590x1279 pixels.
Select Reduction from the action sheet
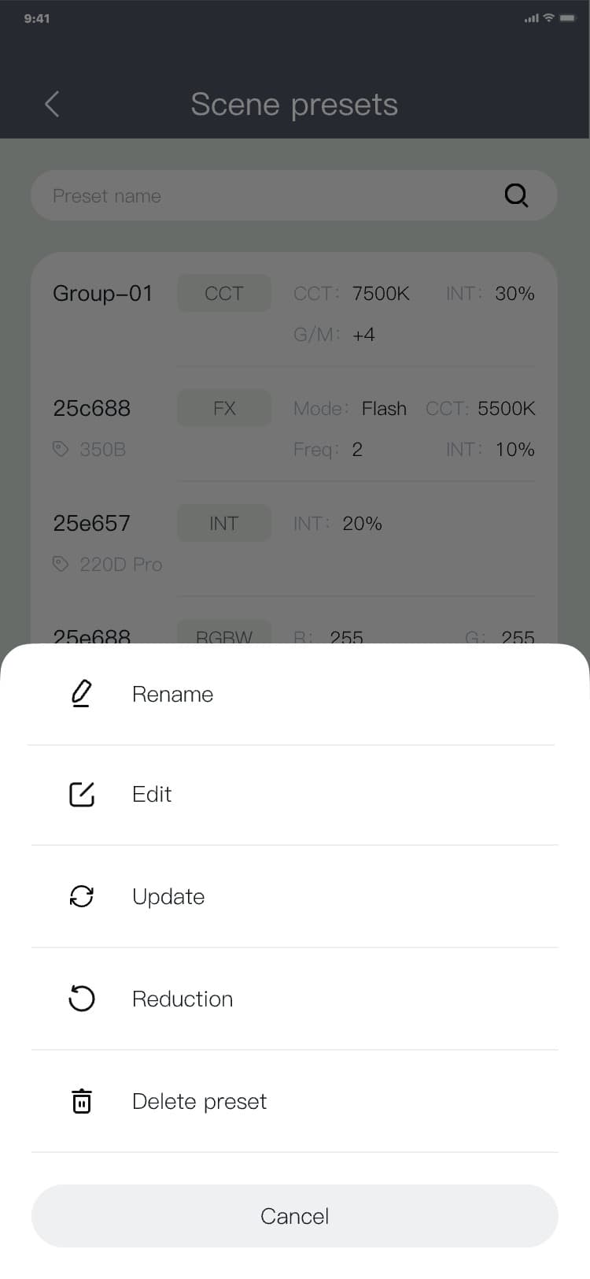tap(183, 999)
